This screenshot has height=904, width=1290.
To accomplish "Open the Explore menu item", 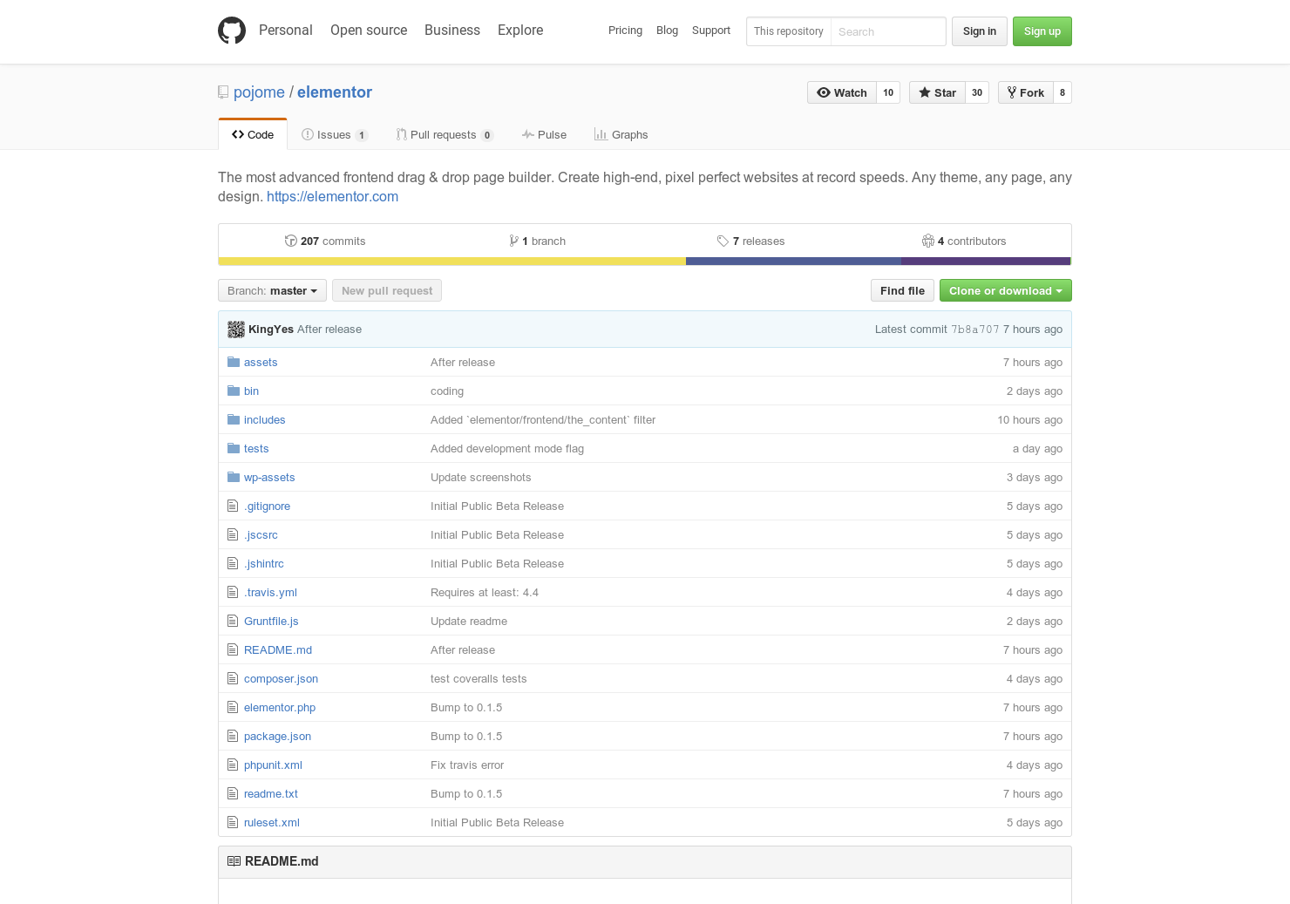I will pyautogui.click(x=519, y=30).
